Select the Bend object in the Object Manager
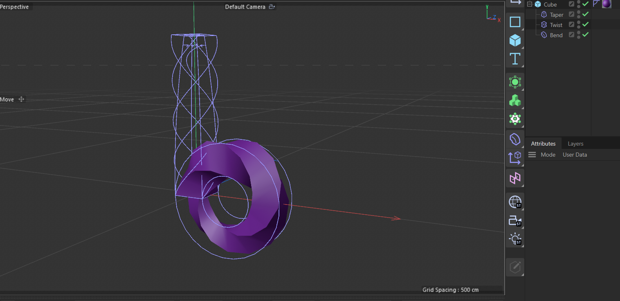The width and height of the screenshot is (620, 301). pos(556,35)
